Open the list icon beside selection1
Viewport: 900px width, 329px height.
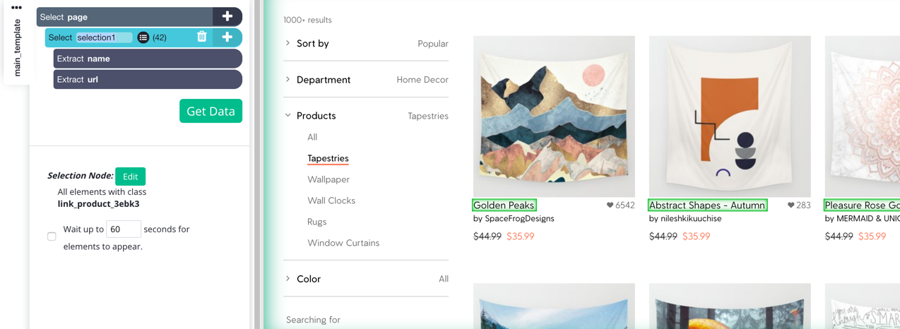pyautogui.click(x=143, y=37)
